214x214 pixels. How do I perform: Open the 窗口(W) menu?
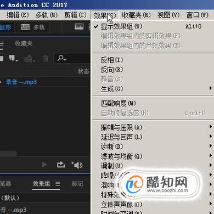(198, 15)
